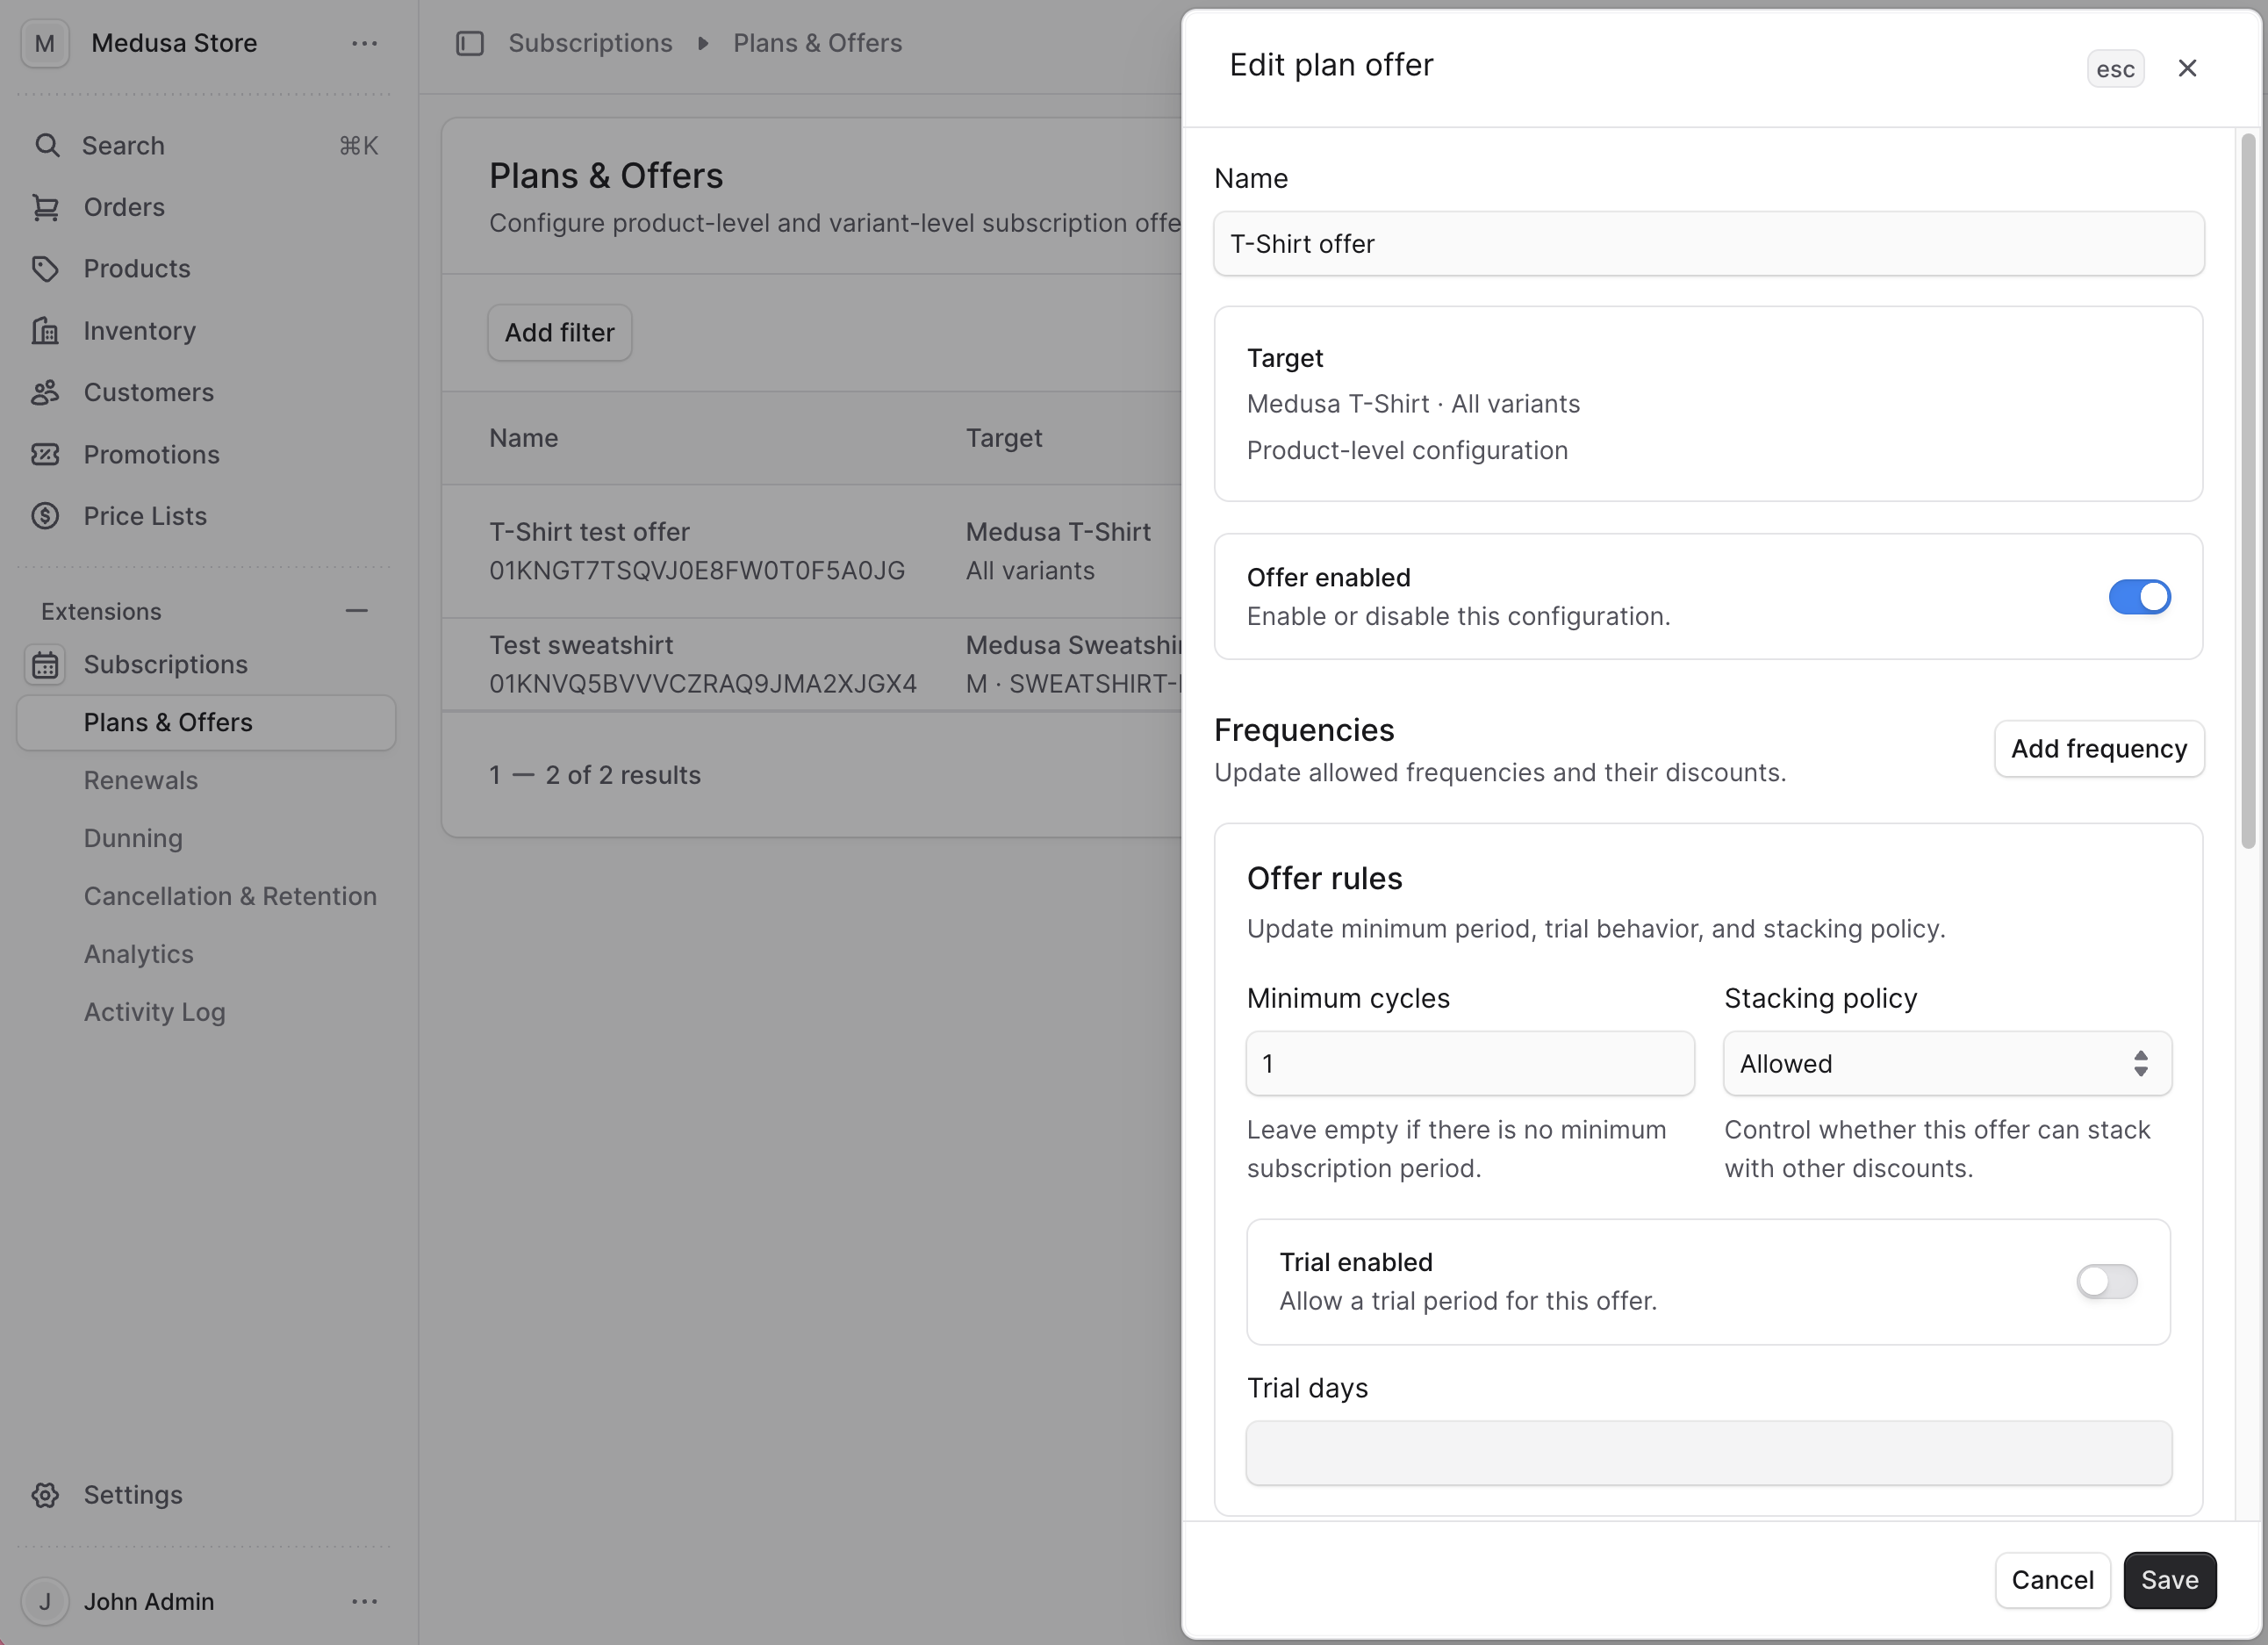Click the Search magnifier icon in sidebar
Image resolution: width=2268 pixels, height=1645 pixels.
click(46, 146)
